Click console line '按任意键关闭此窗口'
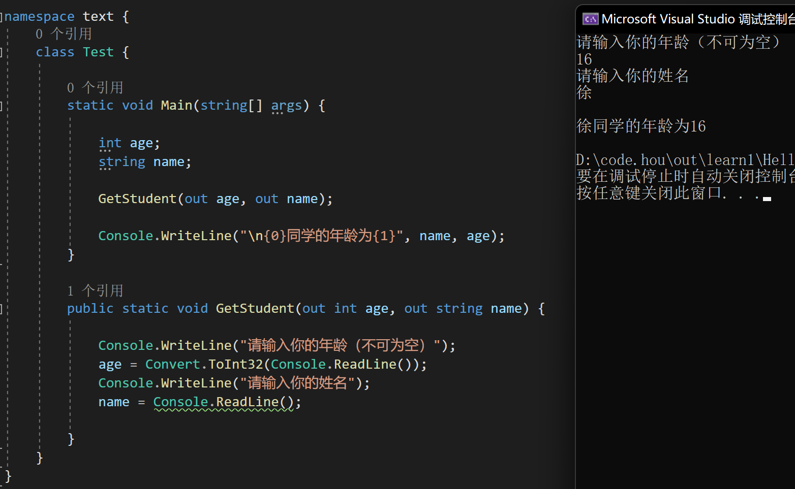This screenshot has width=795, height=489. 649,193
